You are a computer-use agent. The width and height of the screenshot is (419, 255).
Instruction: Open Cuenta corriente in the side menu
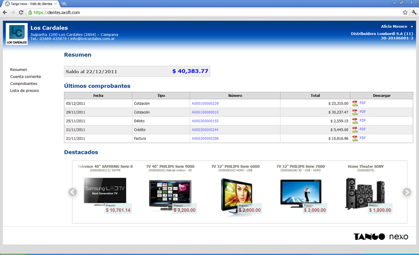[x=26, y=77]
